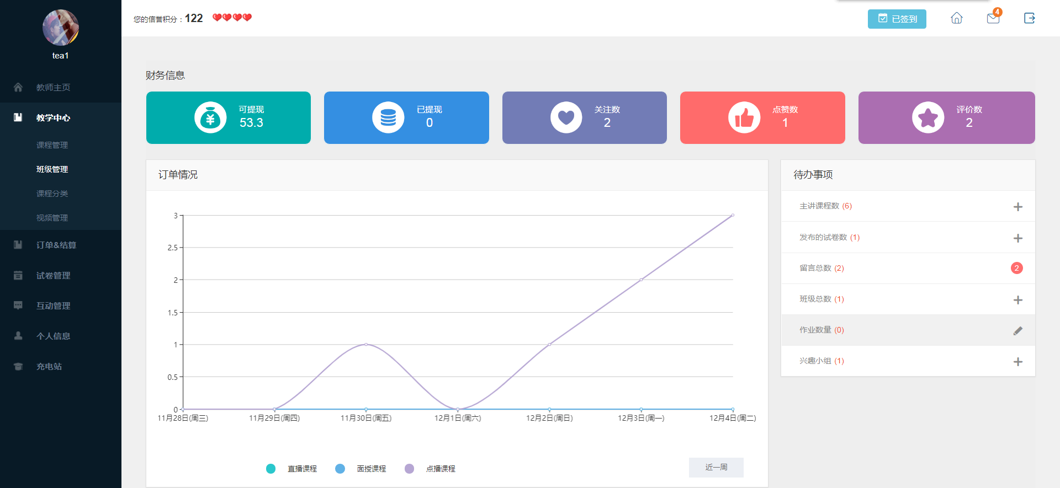
Task: Click the money bag withdrawable icon
Action: point(210,117)
